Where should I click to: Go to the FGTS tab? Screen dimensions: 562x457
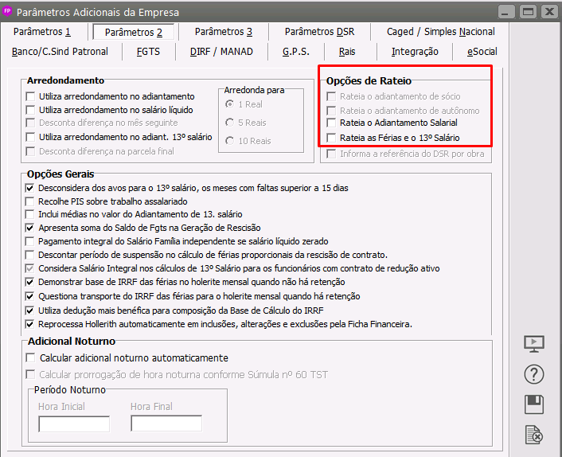coord(148,52)
